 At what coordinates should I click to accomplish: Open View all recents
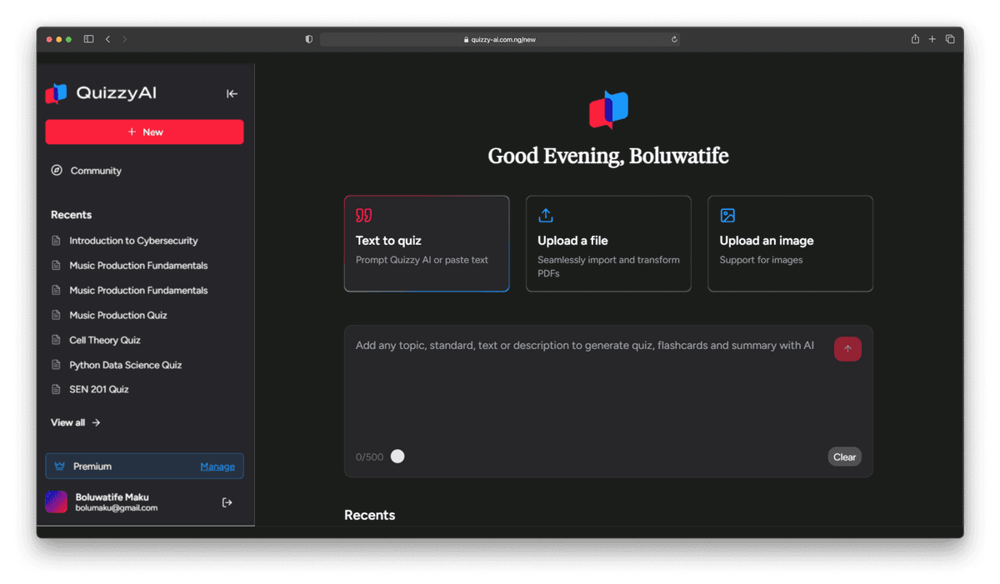click(x=75, y=422)
